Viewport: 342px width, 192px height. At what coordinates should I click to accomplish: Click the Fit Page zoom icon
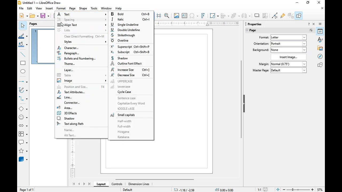278,190
